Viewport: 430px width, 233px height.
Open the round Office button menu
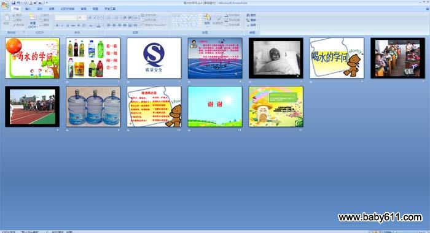[5, 5]
